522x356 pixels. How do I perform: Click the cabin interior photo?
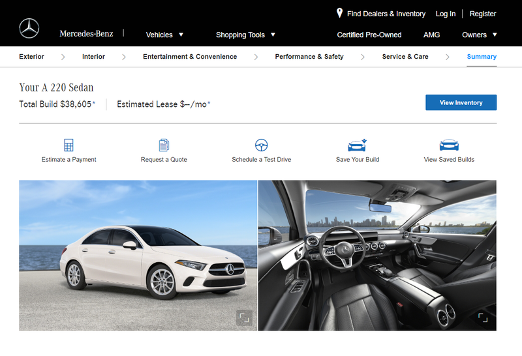point(377,255)
